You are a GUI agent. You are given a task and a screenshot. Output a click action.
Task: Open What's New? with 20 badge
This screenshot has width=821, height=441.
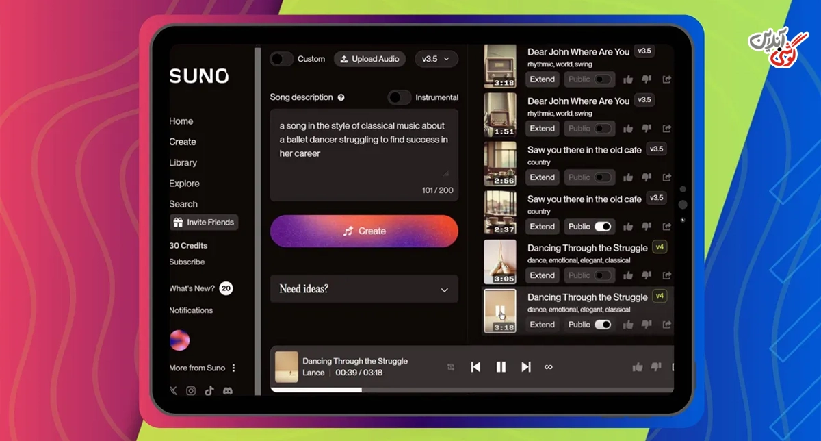point(200,288)
